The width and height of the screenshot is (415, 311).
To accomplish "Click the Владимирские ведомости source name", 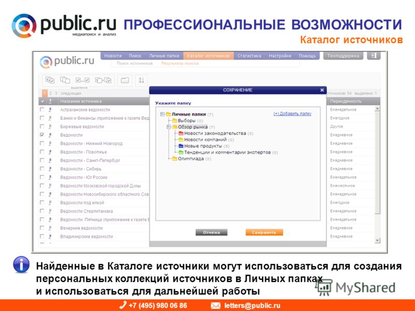I will [x=87, y=236].
